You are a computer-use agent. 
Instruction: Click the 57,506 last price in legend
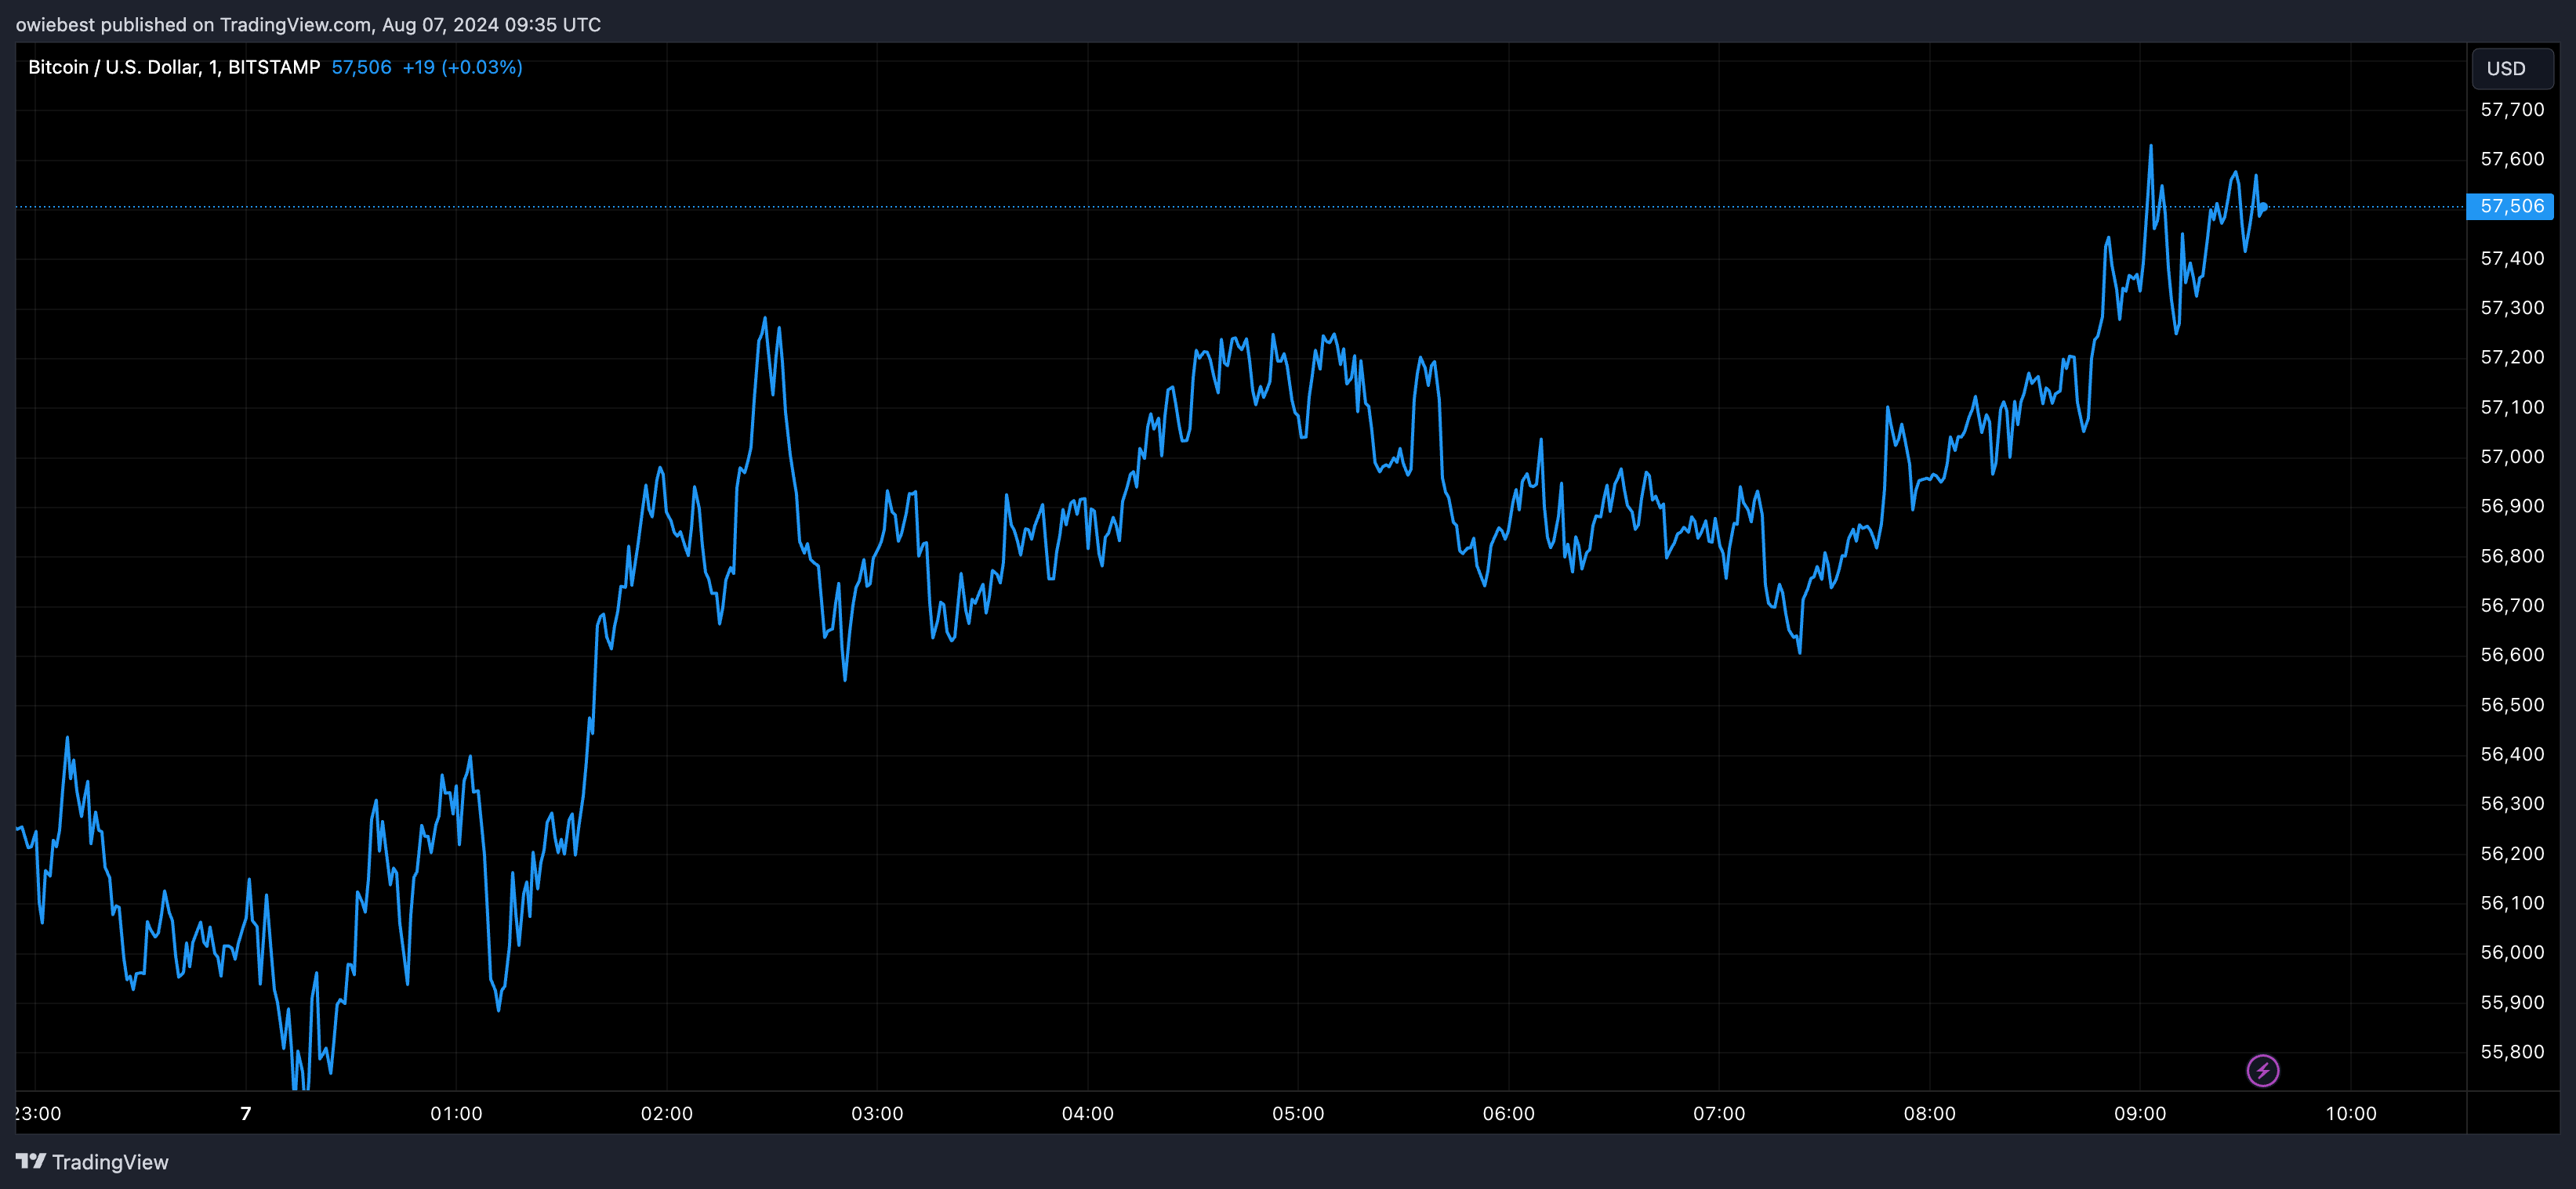click(362, 67)
